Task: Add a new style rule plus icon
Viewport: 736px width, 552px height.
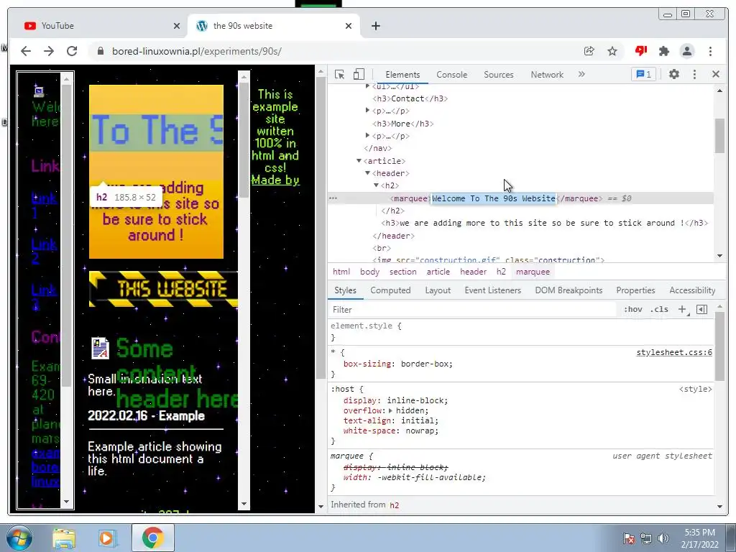Action: [x=683, y=309]
